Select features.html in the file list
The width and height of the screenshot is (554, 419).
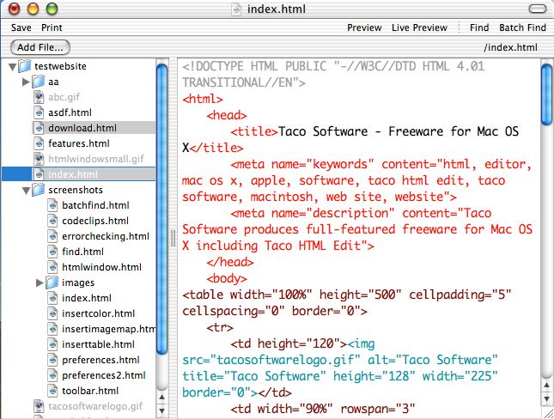coord(79,143)
